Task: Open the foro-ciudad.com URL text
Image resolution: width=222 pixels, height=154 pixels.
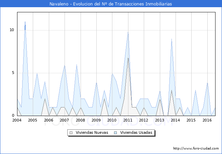Action: [x=196, y=149]
